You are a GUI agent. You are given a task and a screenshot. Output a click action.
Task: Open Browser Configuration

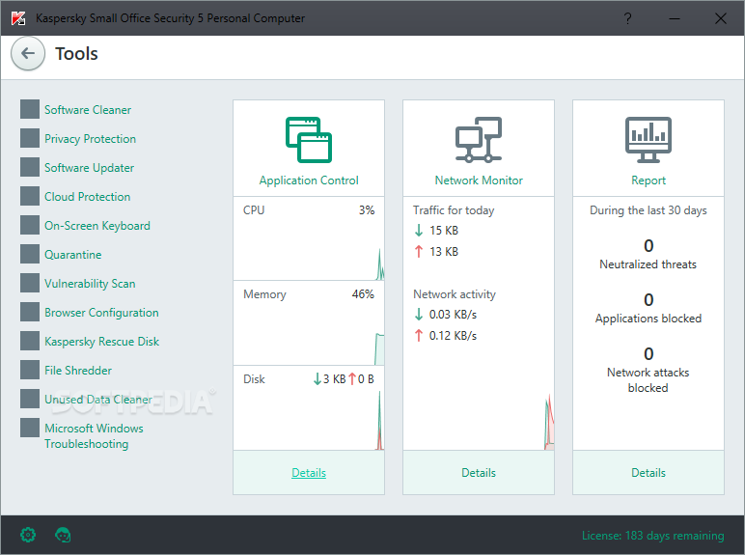coord(101,313)
